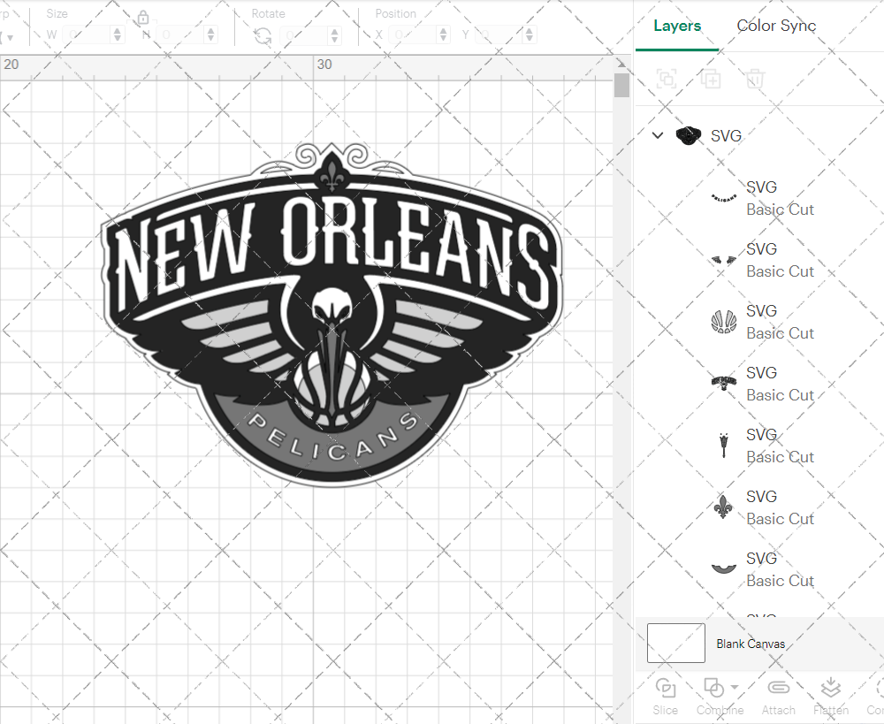Click the Height stepper arrows

pos(211,35)
